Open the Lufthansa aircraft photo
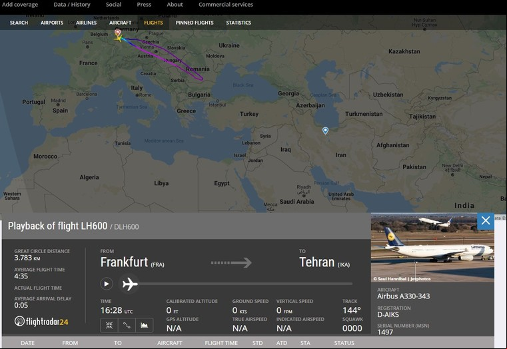 [x=432, y=247]
